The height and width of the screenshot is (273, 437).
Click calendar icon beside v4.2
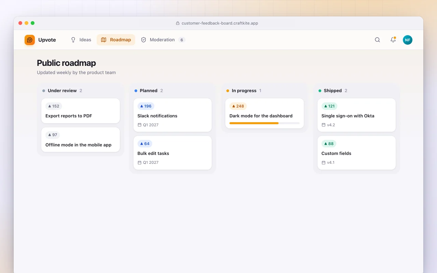(x=324, y=125)
